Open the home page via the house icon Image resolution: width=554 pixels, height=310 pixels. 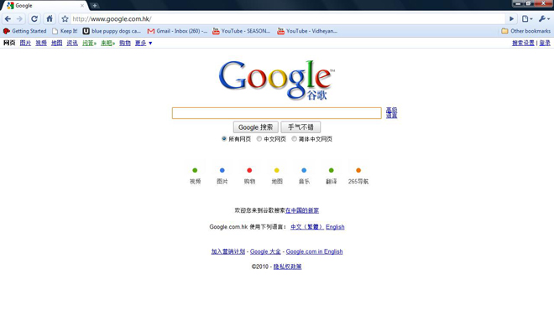coord(50,18)
